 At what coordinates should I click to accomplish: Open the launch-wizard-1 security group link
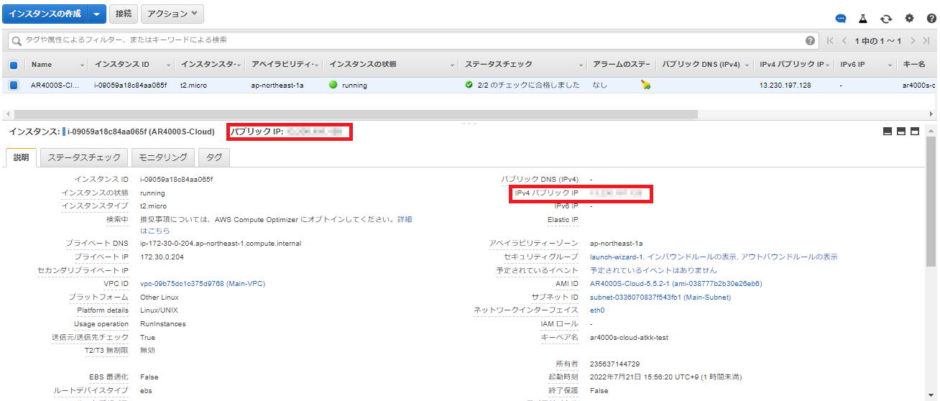click(x=616, y=257)
